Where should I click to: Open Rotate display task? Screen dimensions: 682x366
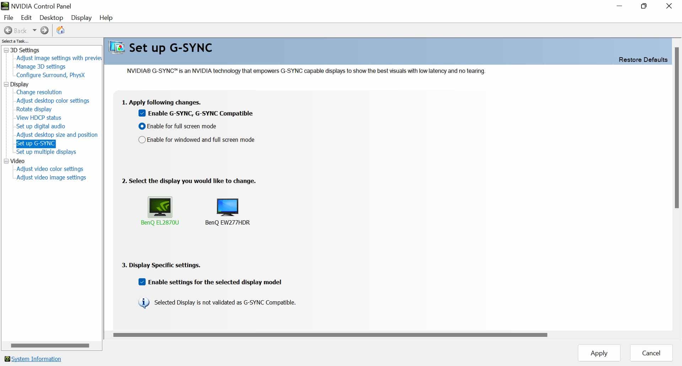pyautogui.click(x=34, y=109)
